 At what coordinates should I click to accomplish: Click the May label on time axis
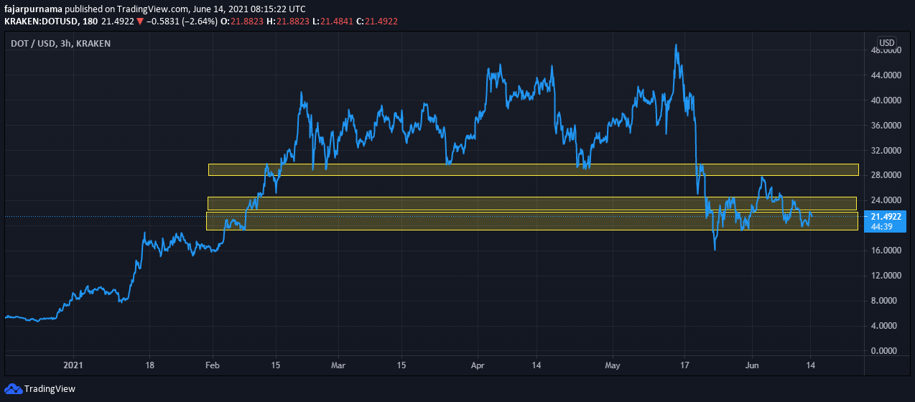pyautogui.click(x=612, y=365)
